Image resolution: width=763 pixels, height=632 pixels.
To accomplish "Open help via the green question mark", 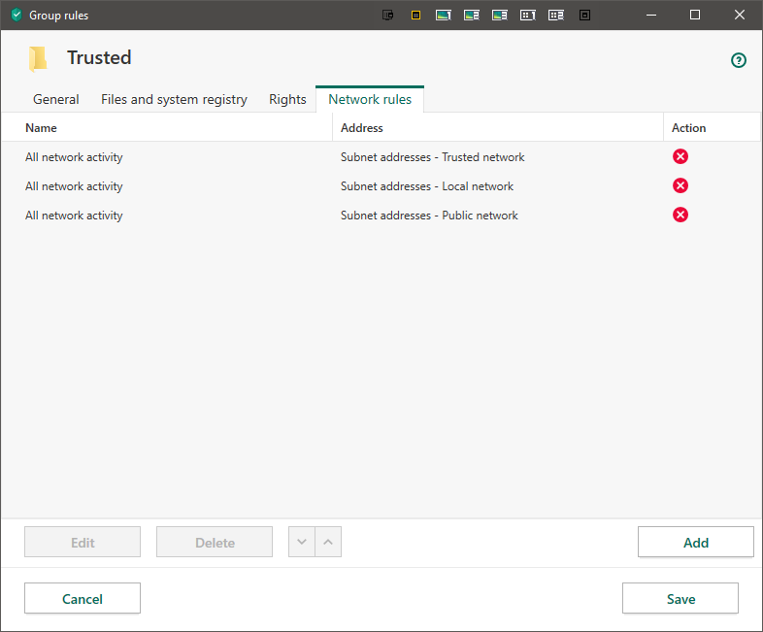I will [x=738, y=60].
